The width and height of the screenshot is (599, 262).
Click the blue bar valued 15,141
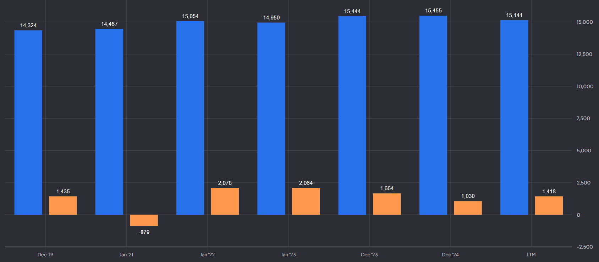pyautogui.click(x=514, y=118)
